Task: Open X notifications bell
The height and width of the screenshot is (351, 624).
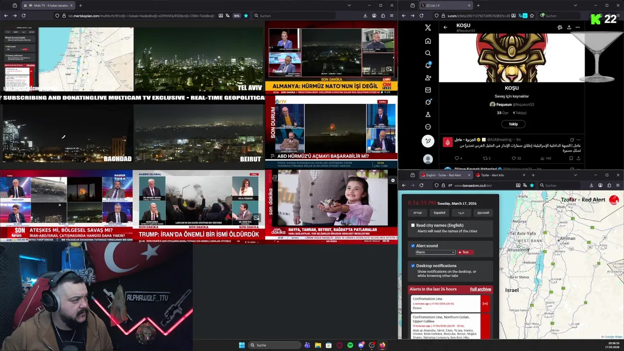Action: [x=428, y=65]
